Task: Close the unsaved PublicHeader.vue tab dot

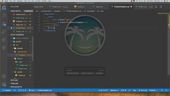Action: (x=131, y=7)
